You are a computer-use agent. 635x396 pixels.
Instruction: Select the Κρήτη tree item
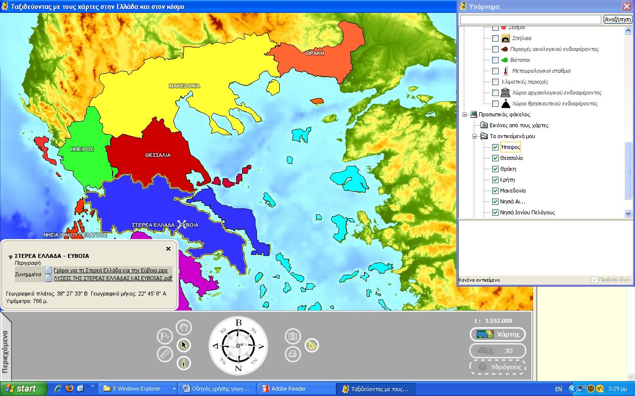(x=508, y=180)
